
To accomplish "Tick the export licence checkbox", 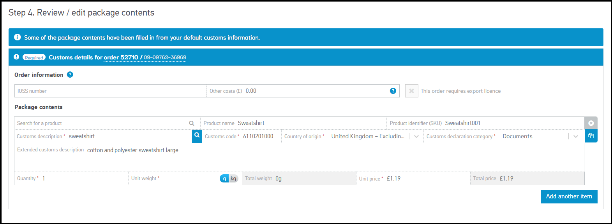I will coord(411,91).
